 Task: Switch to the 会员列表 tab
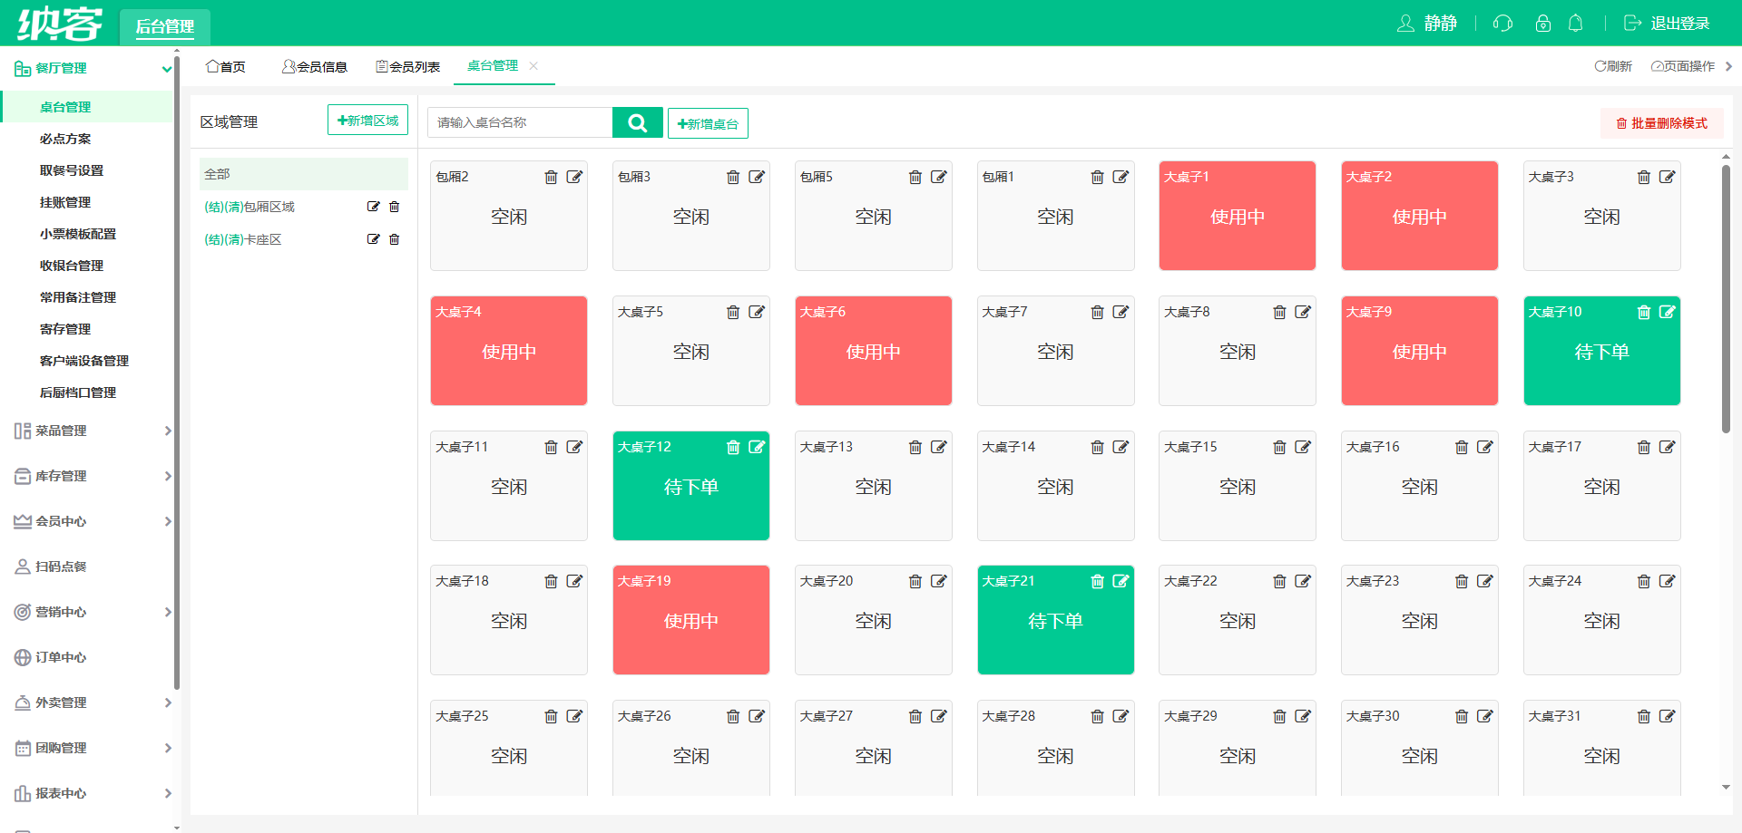[408, 66]
